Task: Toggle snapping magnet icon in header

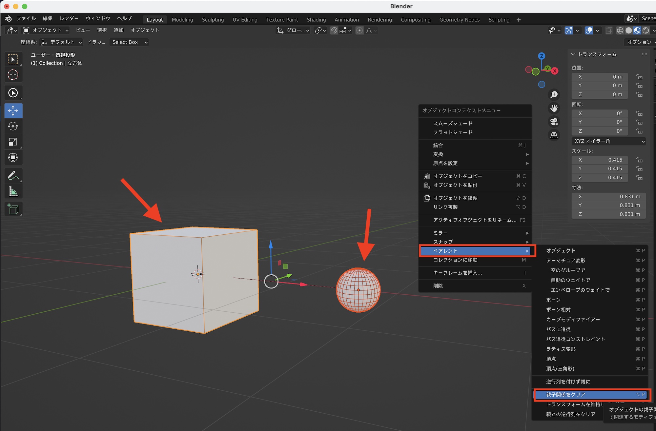Action: (x=334, y=30)
